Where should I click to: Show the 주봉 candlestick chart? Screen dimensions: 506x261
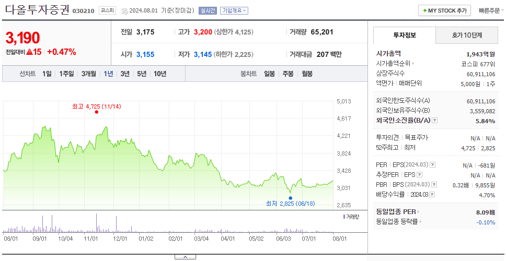[x=288, y=74]
